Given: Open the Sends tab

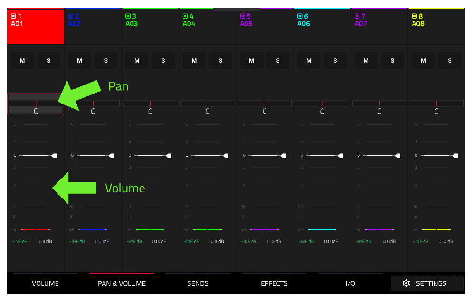Looking at the screenshot, I should coord(198,283).
